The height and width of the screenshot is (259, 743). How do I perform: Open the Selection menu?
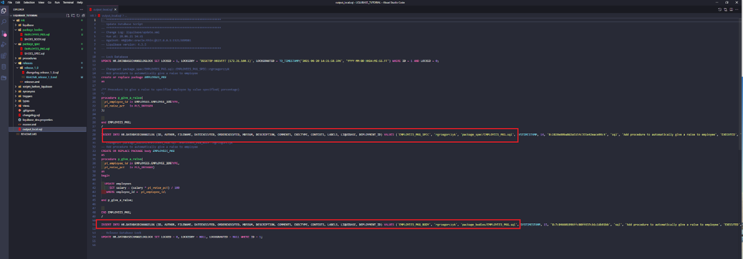click(x=29, y=2)
